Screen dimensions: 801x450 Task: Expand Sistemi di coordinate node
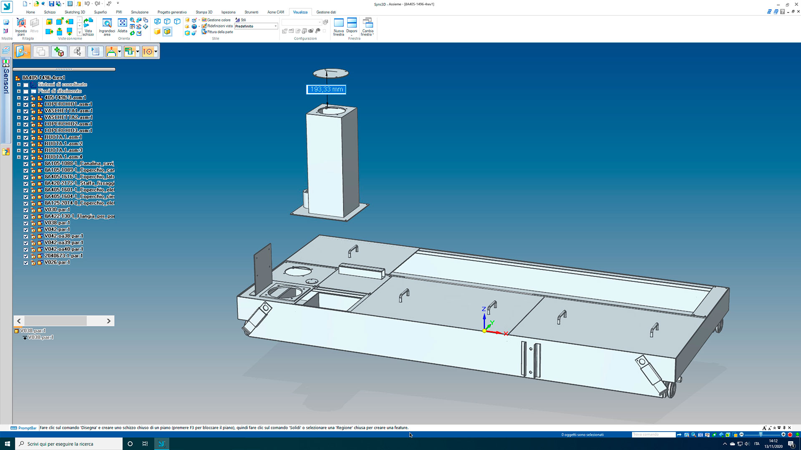click(19, 85)
